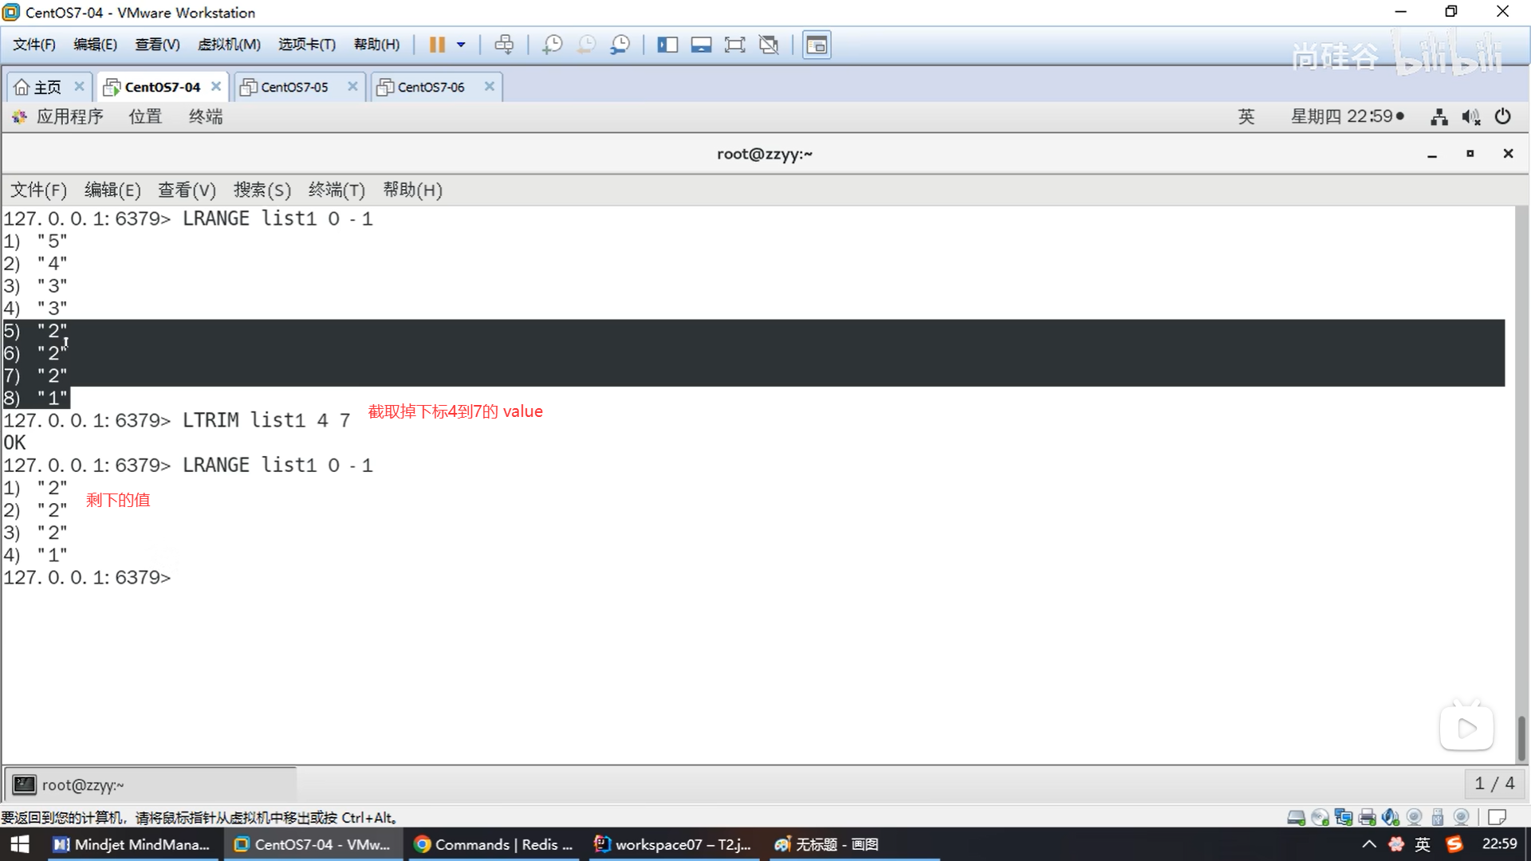The image size is (1531, 861).
Task: Click the Send Ctrl+Alt+Del toolbar icon
Action: (x=504, y=45)
